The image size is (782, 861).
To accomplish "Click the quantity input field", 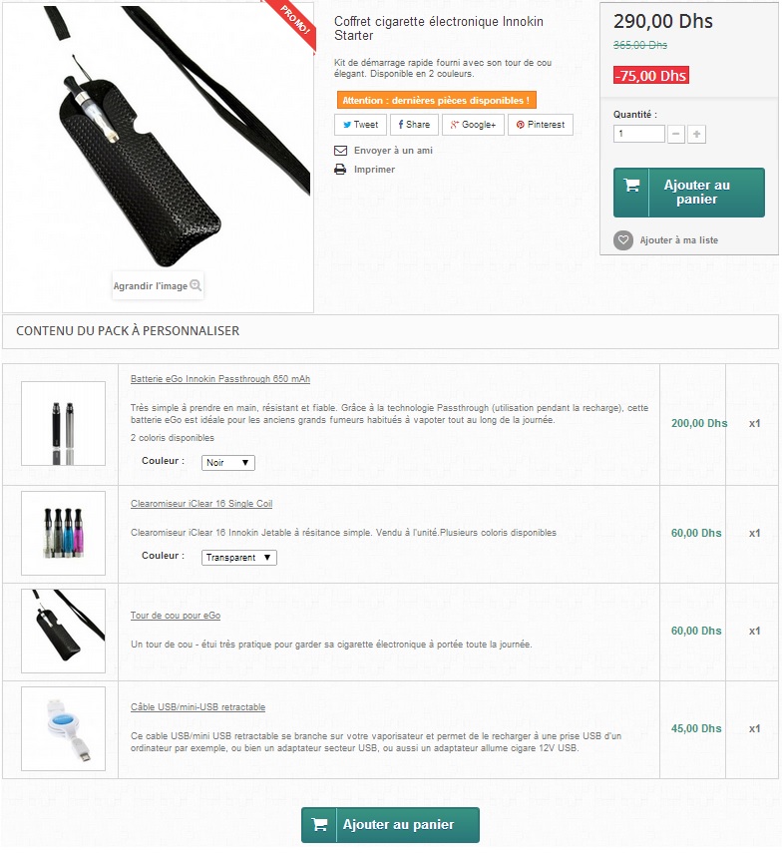I will (x=639, y=134).
